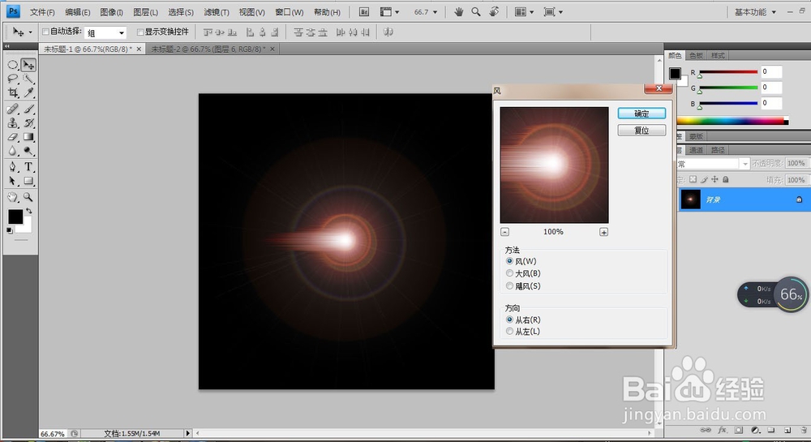Select the Blur tool
This screenshot has width=811, height=442.
click(x=13, y=151)
